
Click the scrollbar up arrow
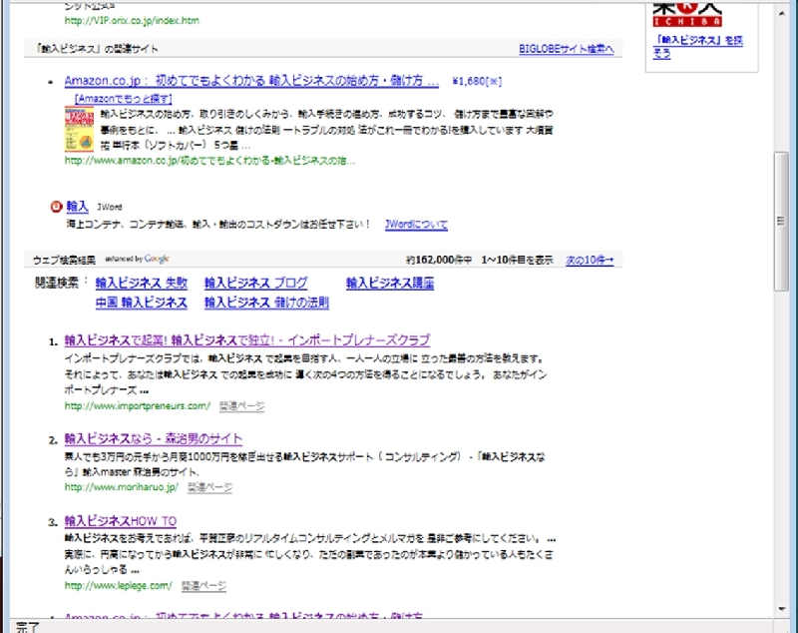[x=781, y=13]
